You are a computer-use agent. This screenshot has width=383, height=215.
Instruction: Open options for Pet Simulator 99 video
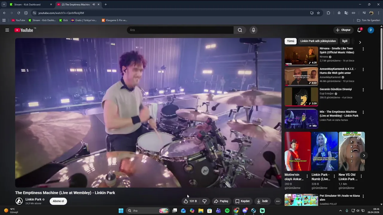click(363, 196)
